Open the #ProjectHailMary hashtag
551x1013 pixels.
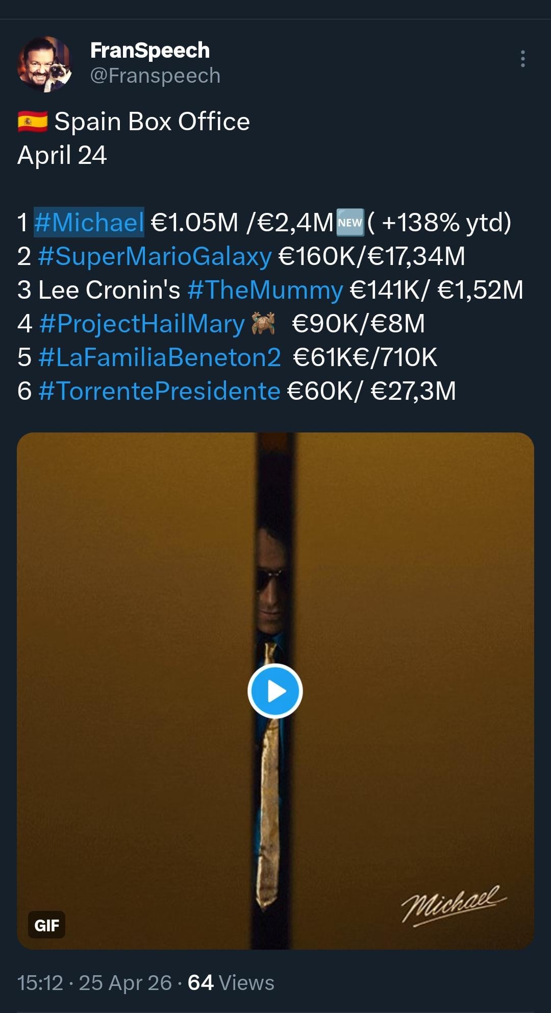tap(142, 324)
